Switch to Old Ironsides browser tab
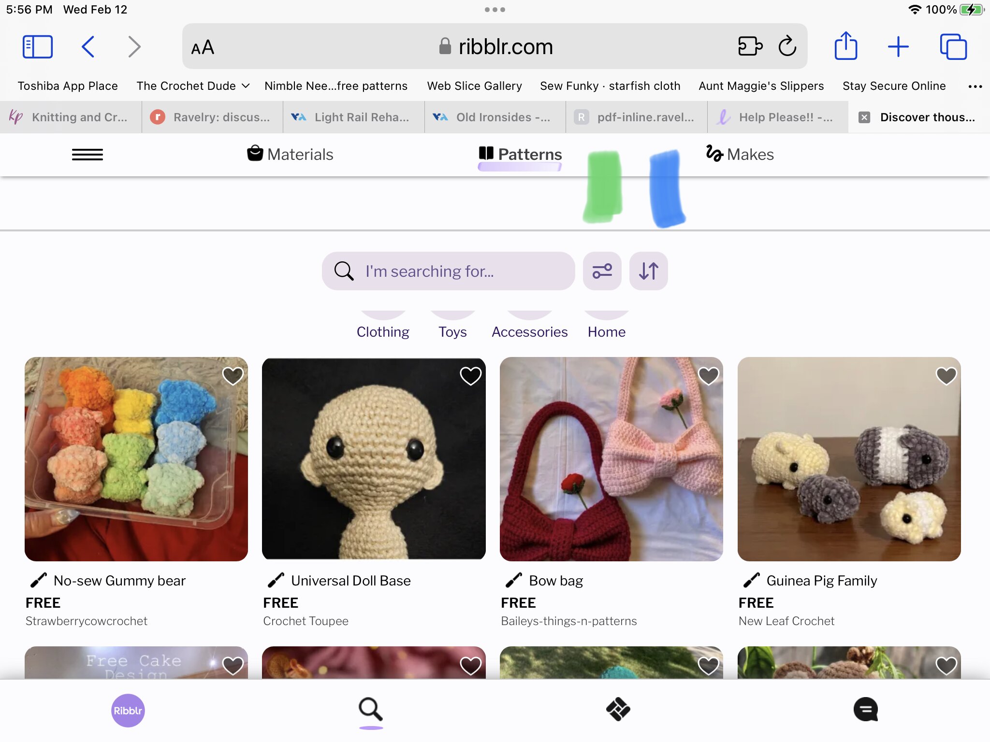 click(x=495, y=117)
